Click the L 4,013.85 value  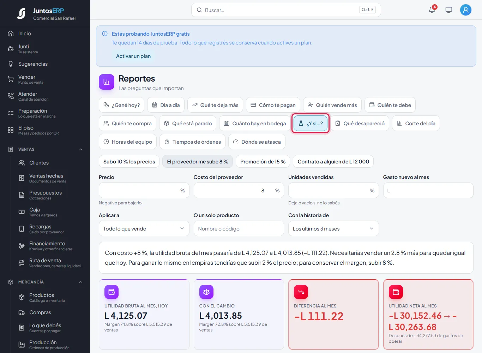point(221,316)
